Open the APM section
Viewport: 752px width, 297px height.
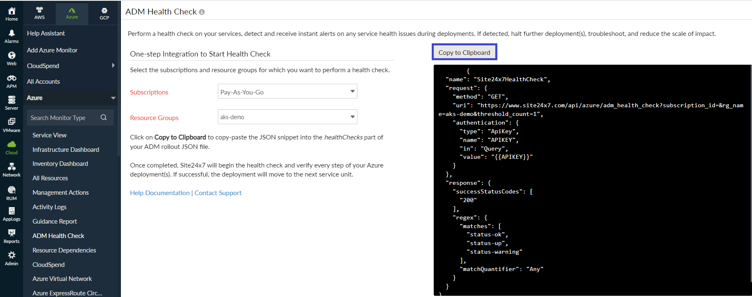[x=12, y=81]
